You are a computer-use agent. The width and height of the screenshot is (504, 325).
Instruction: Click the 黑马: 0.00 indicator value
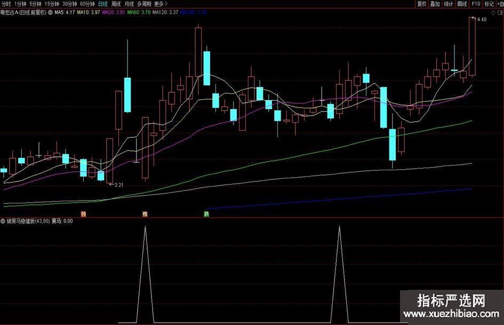click(62, 221)
